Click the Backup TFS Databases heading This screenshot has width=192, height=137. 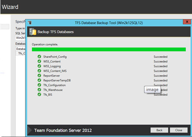pos(56,32)
